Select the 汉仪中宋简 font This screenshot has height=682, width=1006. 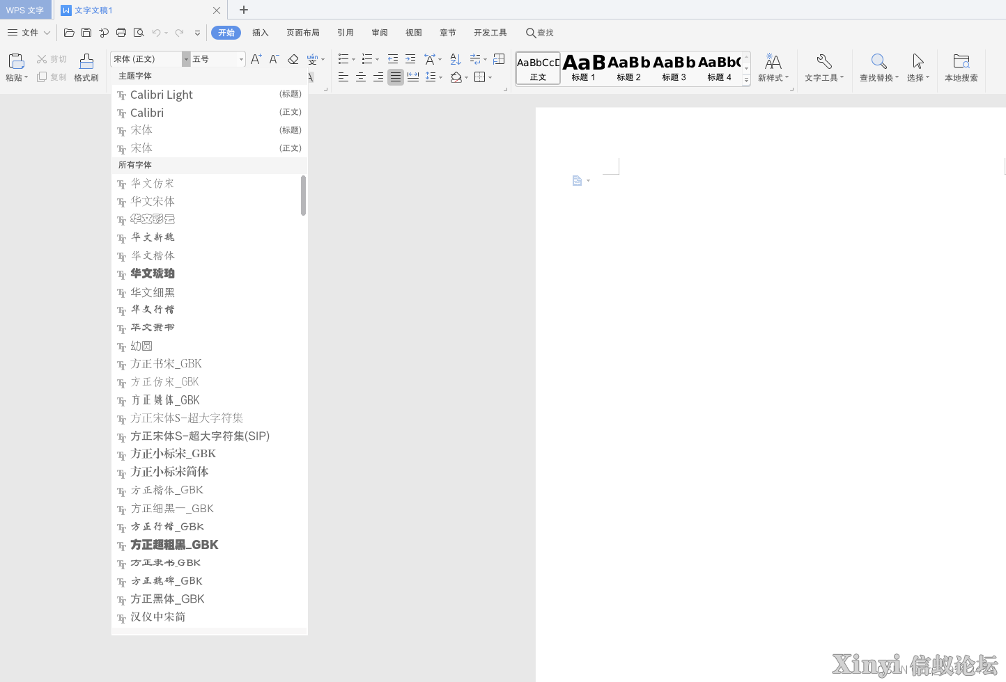coord(206,617)
